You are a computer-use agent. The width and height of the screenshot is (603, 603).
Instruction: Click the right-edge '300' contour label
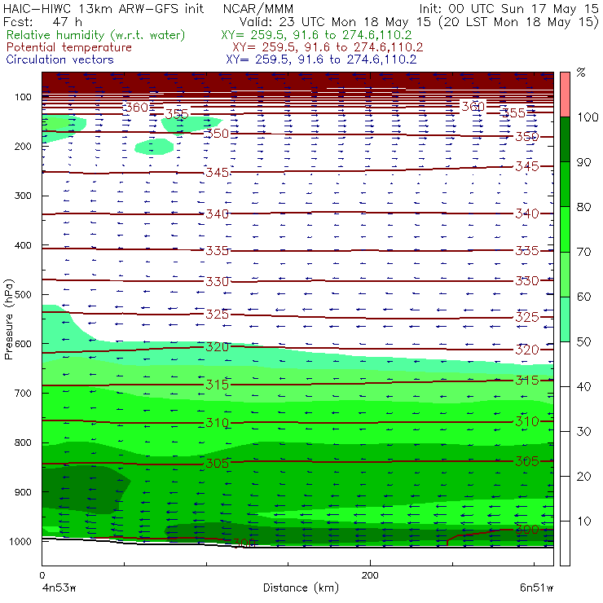click(x=527, y=529)
